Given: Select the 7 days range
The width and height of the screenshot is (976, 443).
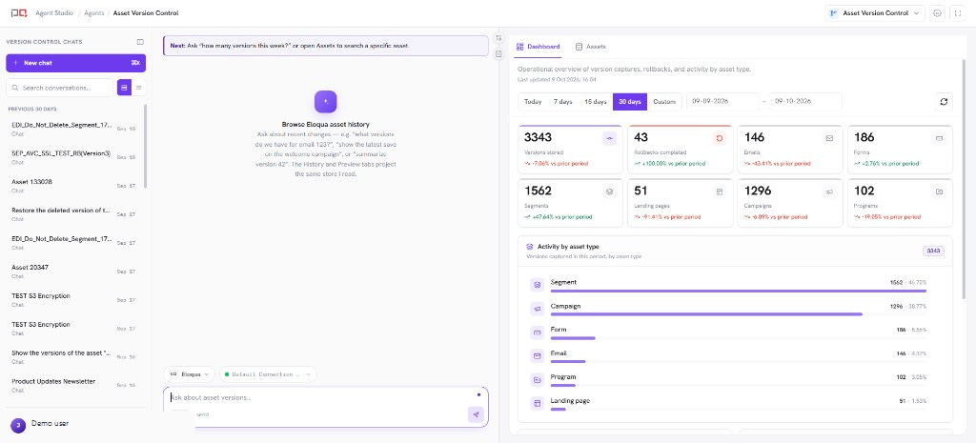Looking at the screenshot, I should tap(562, 101).
